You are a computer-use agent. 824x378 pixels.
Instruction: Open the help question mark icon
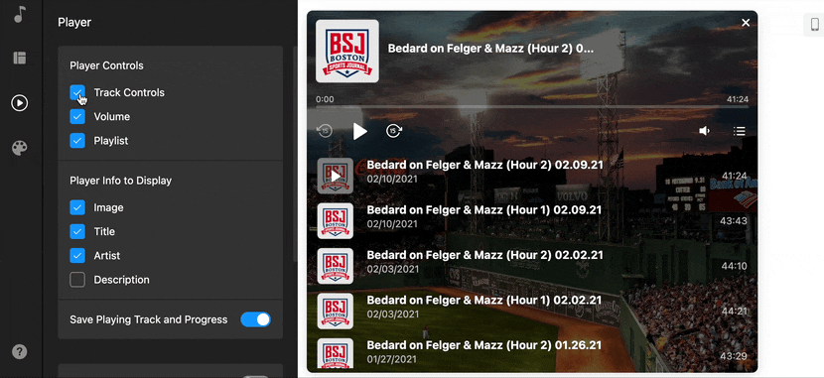[20, 352]
